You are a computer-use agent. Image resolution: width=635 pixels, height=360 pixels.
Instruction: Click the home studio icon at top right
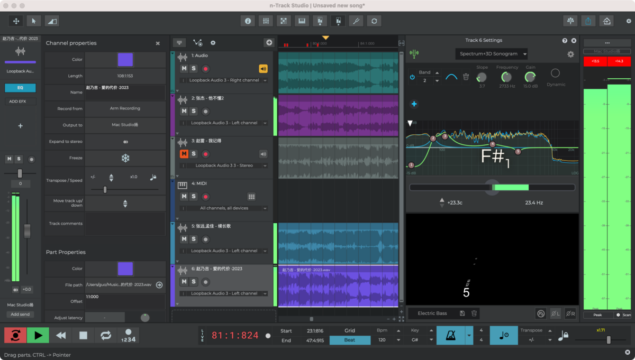pyautogui.click(x=606, y=21)
